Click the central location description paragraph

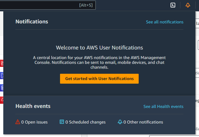99,62
